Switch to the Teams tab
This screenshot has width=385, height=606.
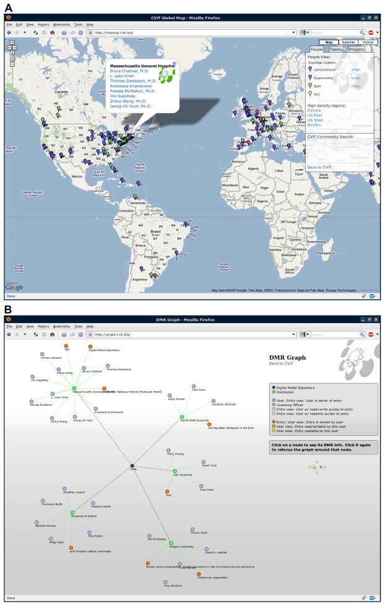coord(335,49)
